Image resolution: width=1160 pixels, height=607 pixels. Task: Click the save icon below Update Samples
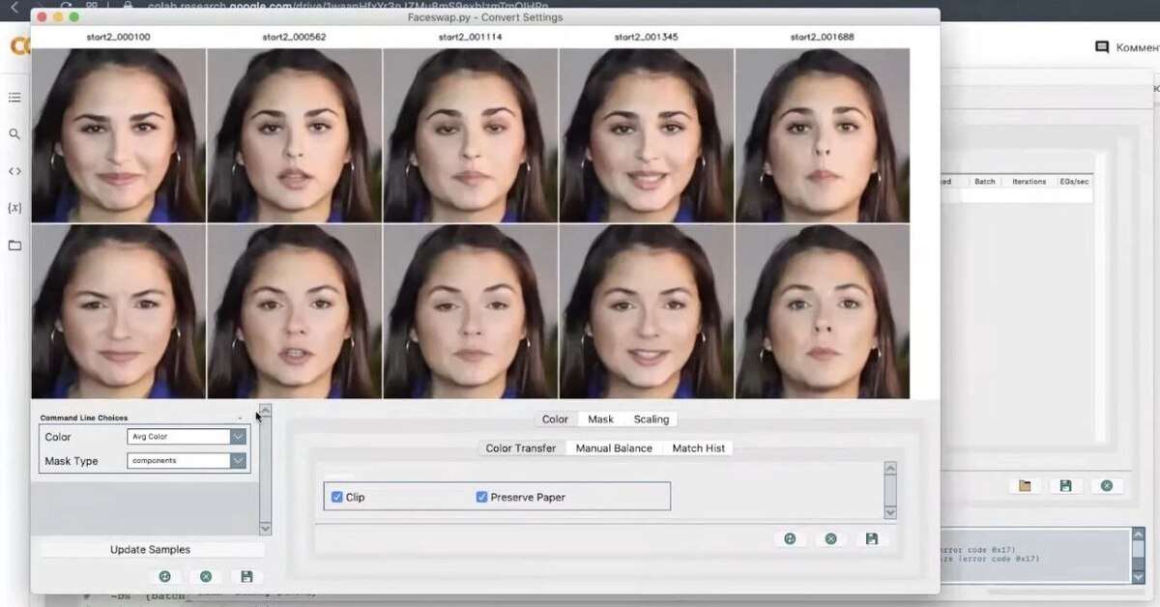pos(246,576)
